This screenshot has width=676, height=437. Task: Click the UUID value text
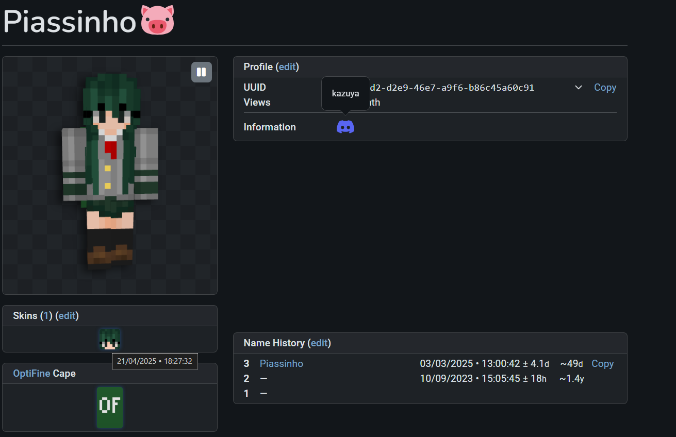(452, 88)
